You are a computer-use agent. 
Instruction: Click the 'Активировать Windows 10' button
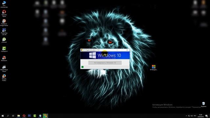[105, 63]
